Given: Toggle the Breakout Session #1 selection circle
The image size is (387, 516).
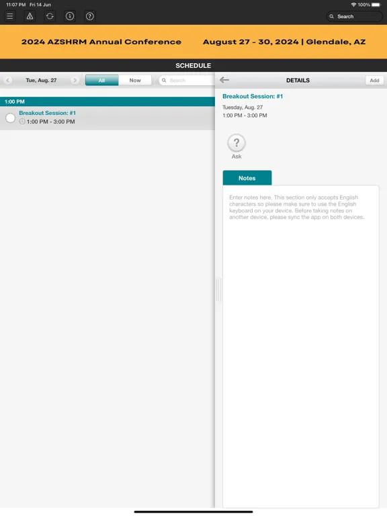Looking at the screenshot, I should pyautogui.click(x=11, y=118).
